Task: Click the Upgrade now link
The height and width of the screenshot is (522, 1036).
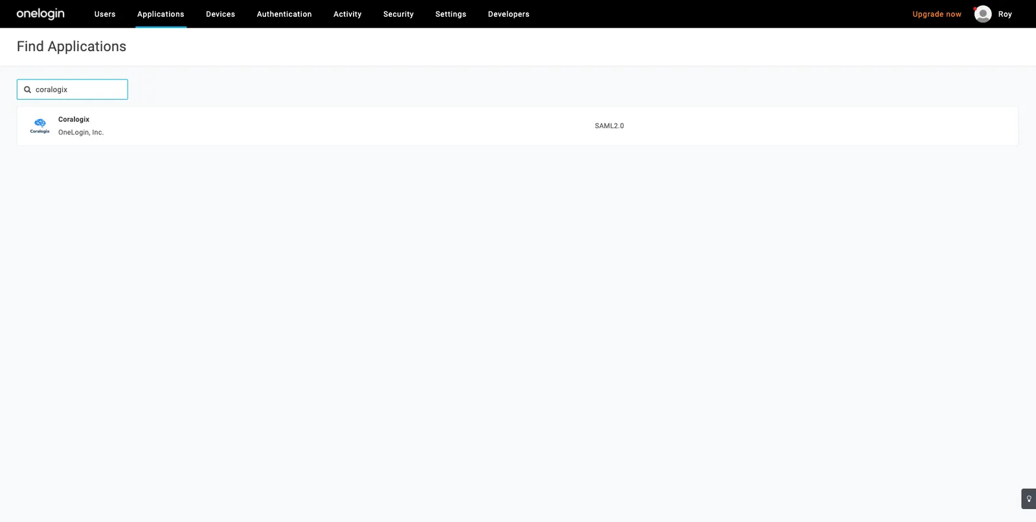Action: (937, 14)
